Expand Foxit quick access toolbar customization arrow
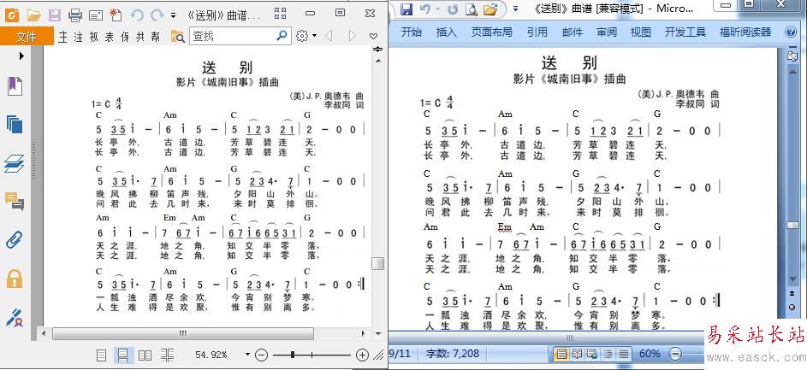This screenshot has width=807, height=370. point(173,15)
